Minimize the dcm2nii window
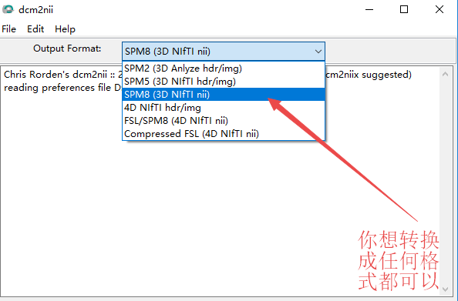This screenshot has width=458, height=301. point(369,10)
